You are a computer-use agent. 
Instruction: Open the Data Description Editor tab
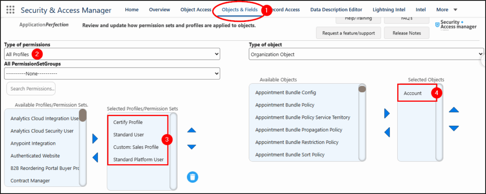click(x=336, y=9)
